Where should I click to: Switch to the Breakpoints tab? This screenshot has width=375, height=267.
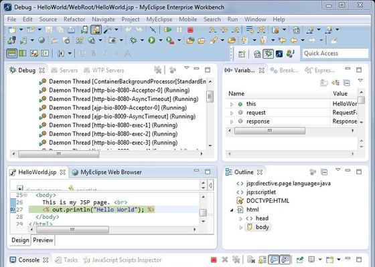tap(285, 70)
